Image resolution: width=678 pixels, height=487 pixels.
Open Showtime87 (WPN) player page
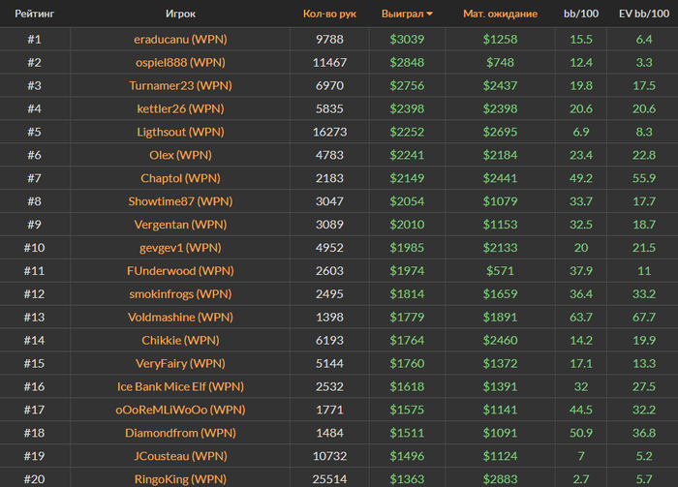pos(179,201)
